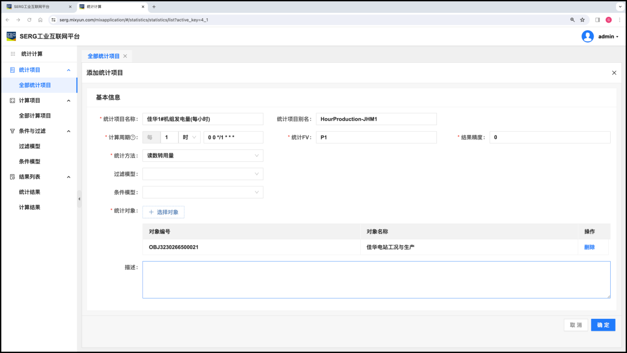Click the browser bookmark star icon

pos(582,20)
